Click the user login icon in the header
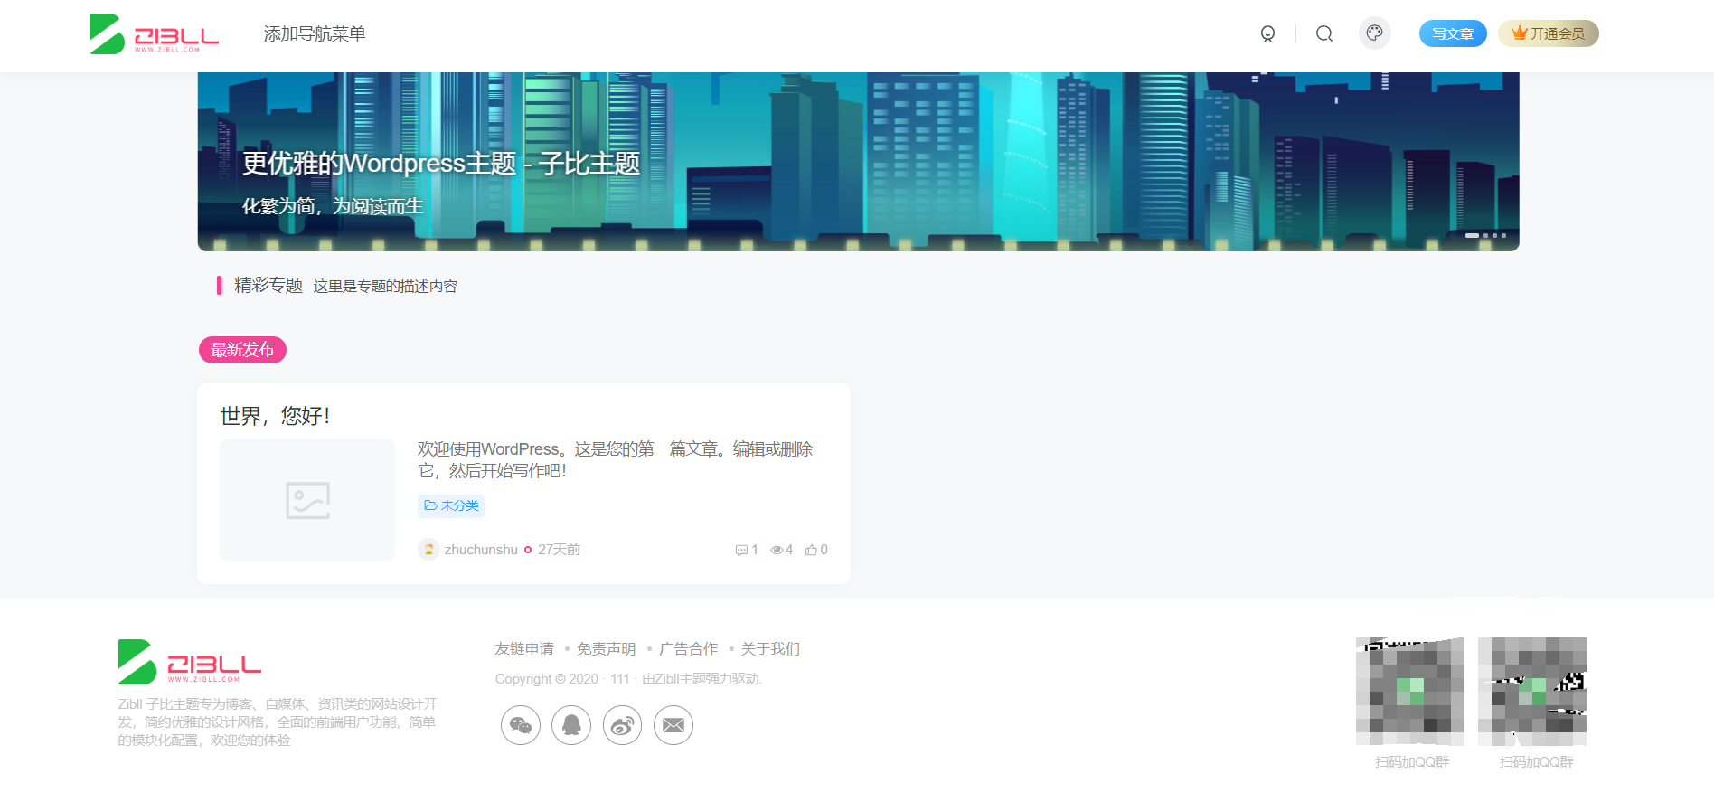1714x802 pixels. pos(1267,33)
